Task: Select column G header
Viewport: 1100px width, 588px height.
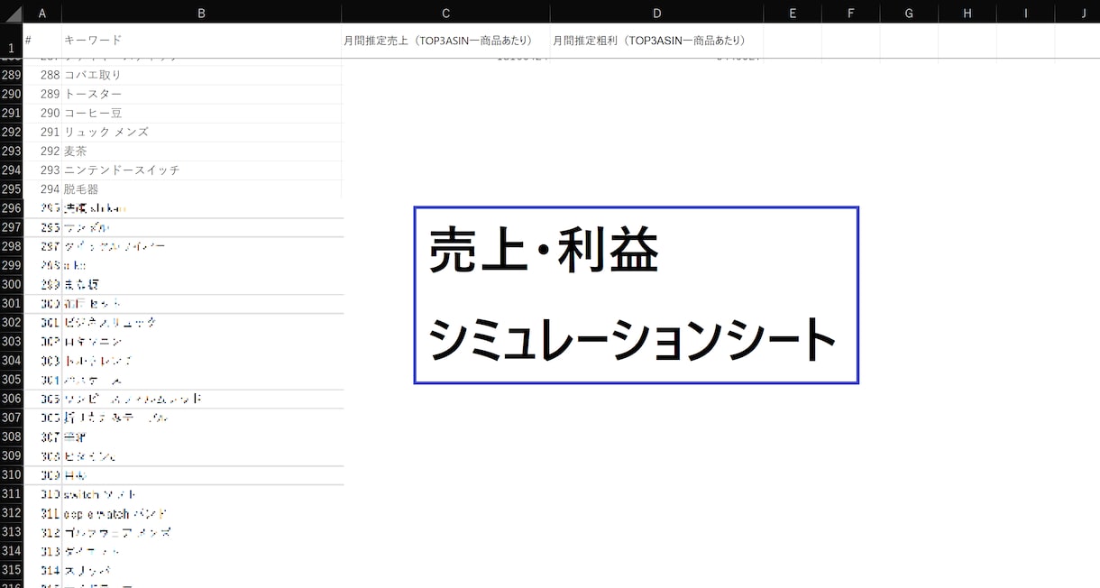Action: (x=909, y=13)
